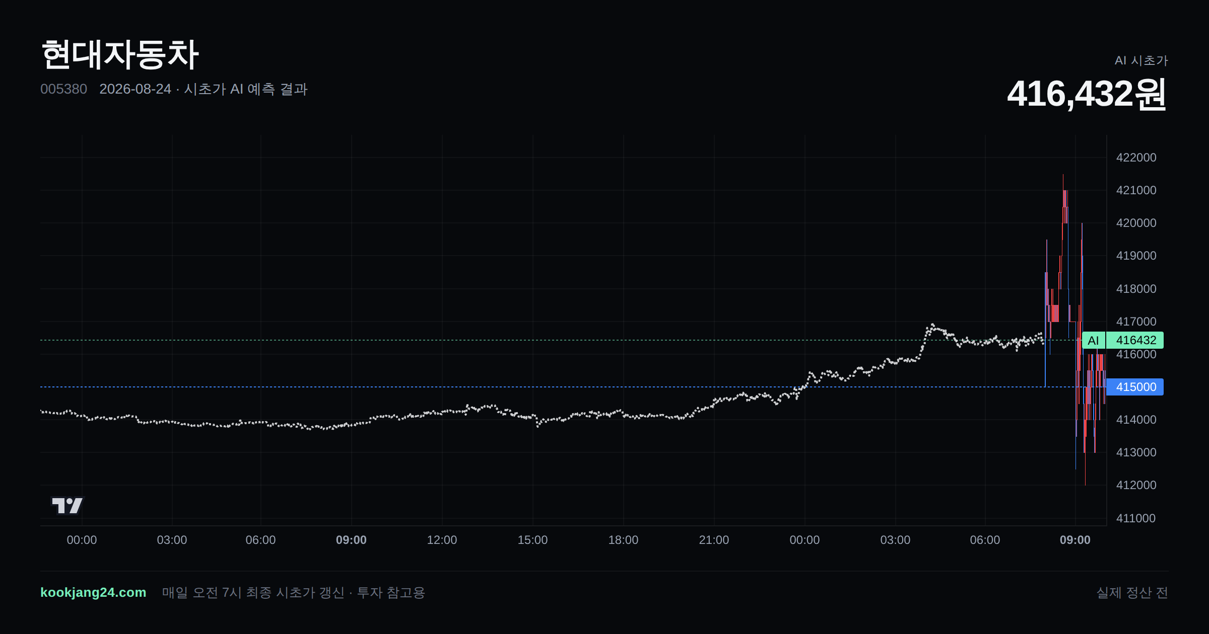Click the headline price 416,432원

coord(1087,94)
